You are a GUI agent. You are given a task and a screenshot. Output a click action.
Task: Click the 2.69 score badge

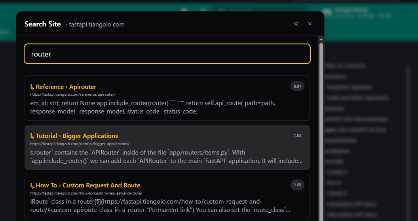pyautogui.click(x=297, y=185)
